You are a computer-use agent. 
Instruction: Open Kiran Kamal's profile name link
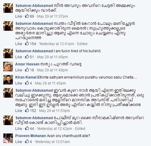(x=26, y=77)
